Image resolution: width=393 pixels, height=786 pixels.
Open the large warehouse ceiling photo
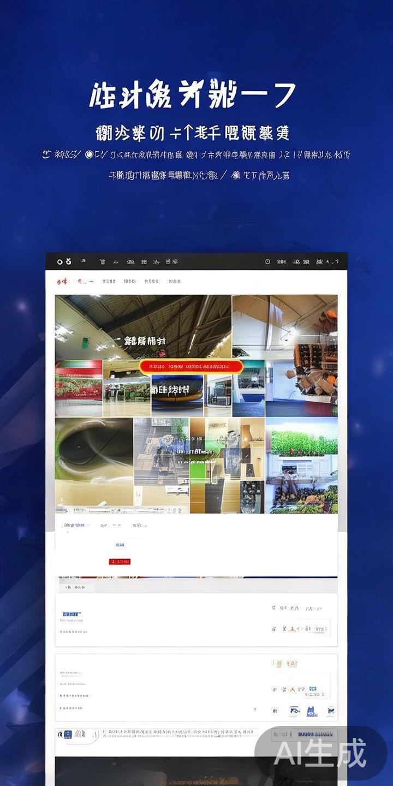pyautogui.click(x=143, y=327)
